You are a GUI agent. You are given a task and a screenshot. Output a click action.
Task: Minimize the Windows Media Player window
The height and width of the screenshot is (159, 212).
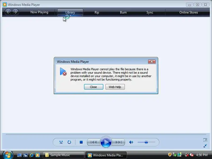pos(189,5)
